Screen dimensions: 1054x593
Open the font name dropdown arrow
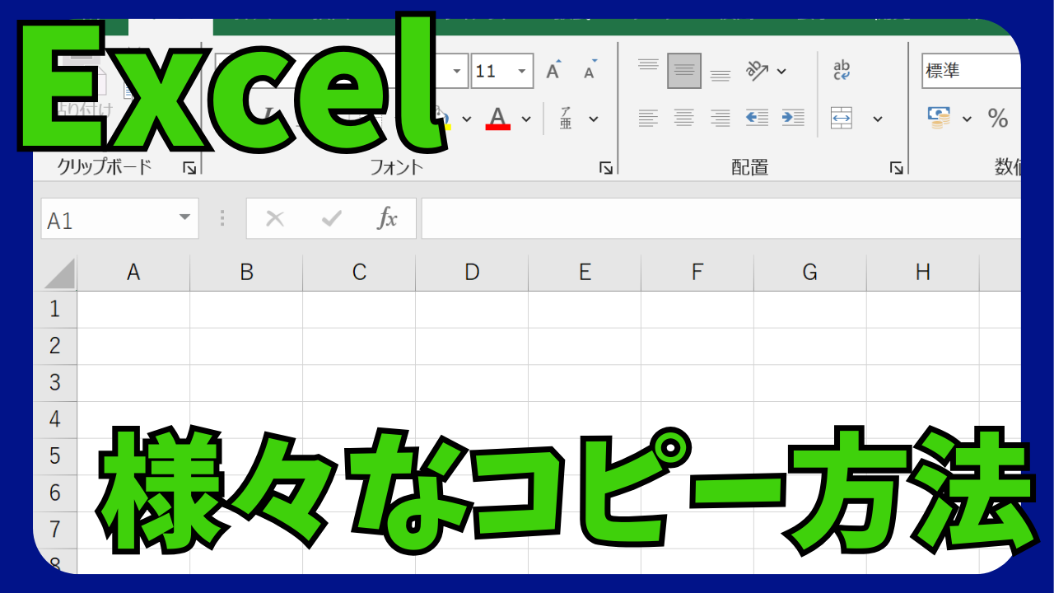[457, 72]
